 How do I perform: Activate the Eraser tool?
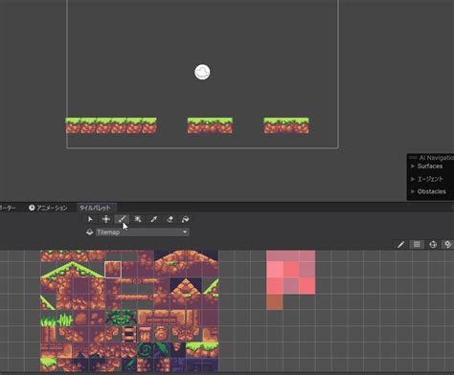[x=170, y=219]
